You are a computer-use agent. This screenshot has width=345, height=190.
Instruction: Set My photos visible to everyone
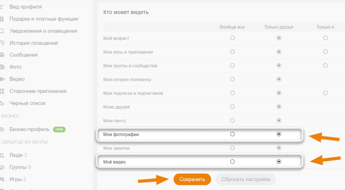coord(232,134)
